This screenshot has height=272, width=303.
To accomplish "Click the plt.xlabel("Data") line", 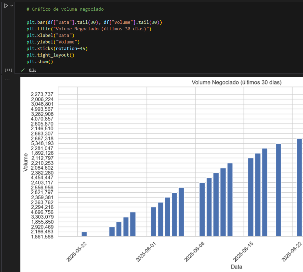I will pos(50,36).
